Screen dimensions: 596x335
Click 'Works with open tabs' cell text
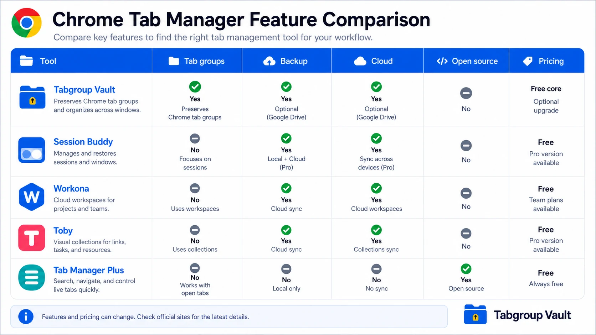pos(195,289)
